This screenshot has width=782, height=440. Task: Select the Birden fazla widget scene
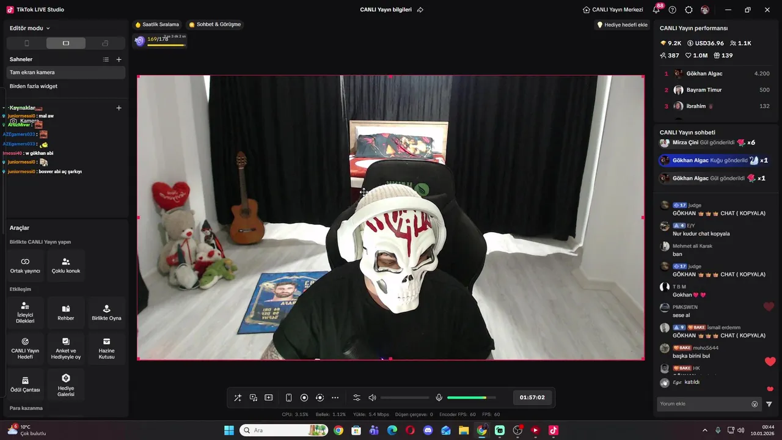click(x=66, y=86)
